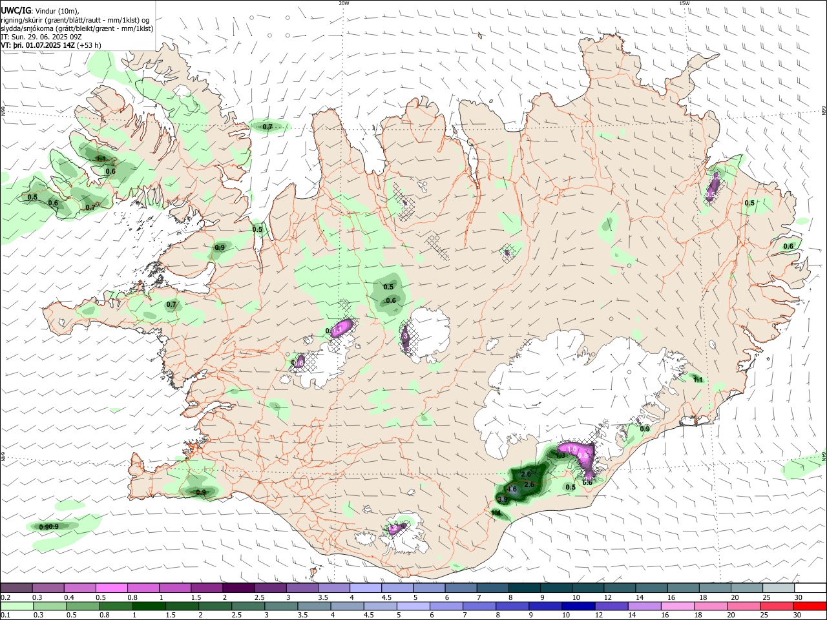This screenshot has height=620, width=827.
Task: Select the 0.5 medium green rain-scale swatch
Action: click(83, 606)
